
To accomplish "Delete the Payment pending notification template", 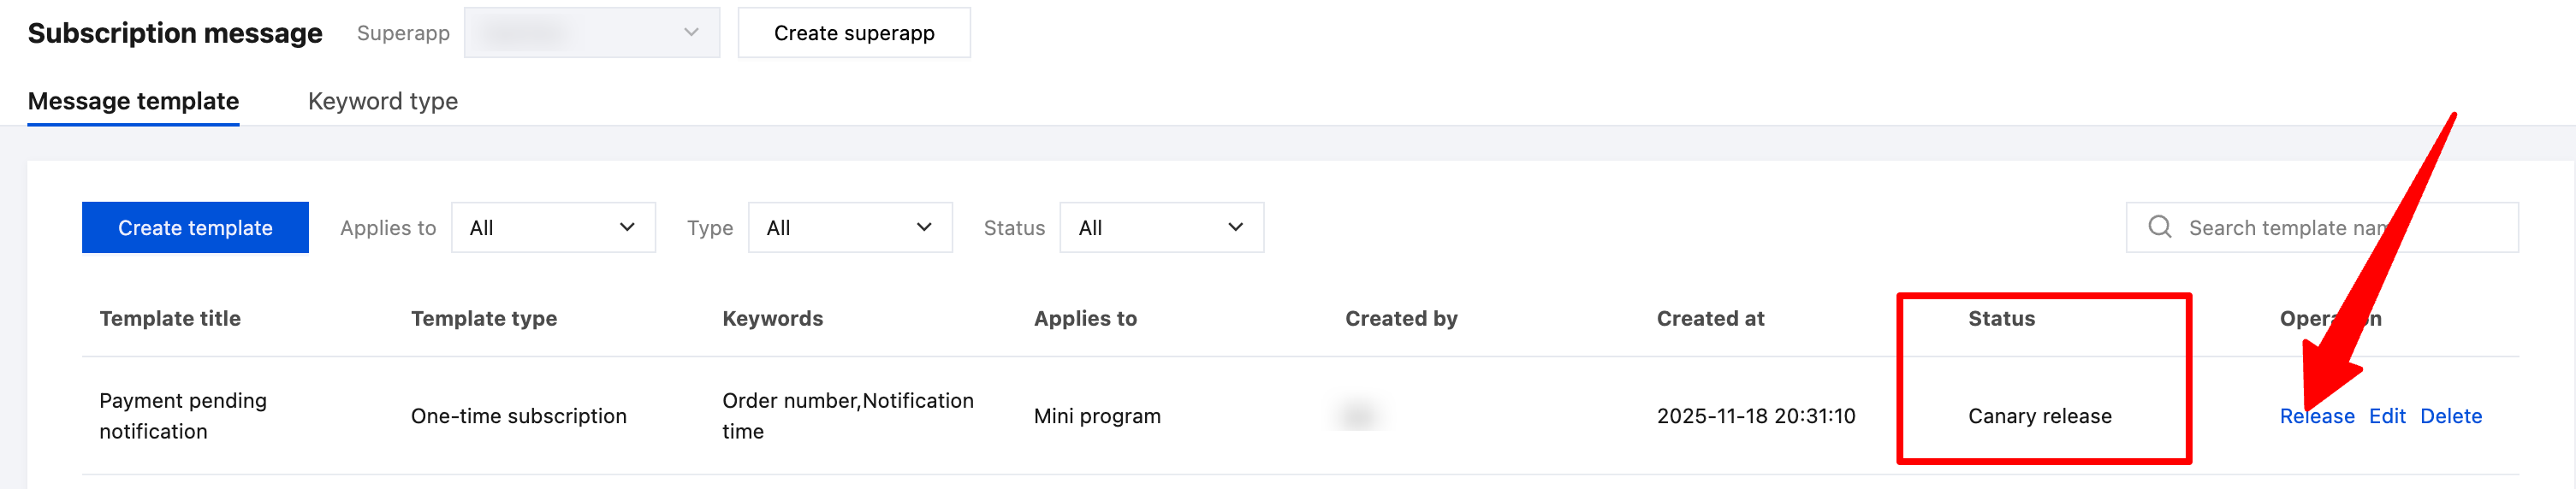I will (2450, 416).
